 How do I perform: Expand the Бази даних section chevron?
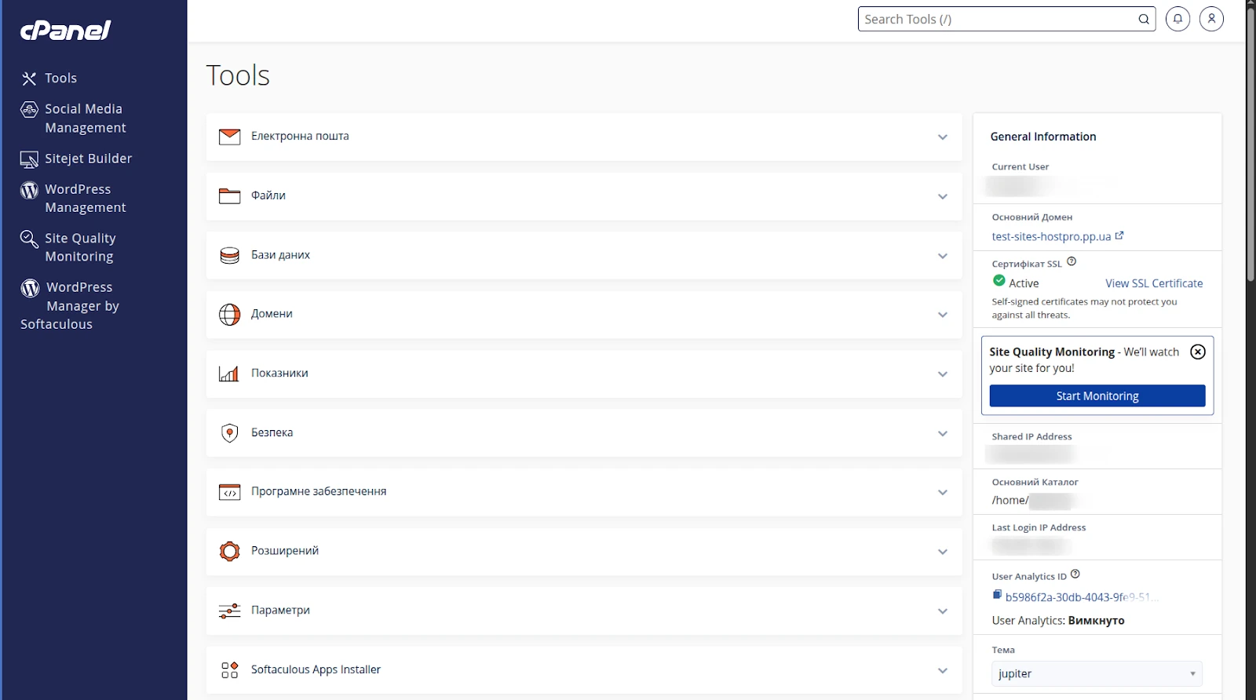point(942,256)
